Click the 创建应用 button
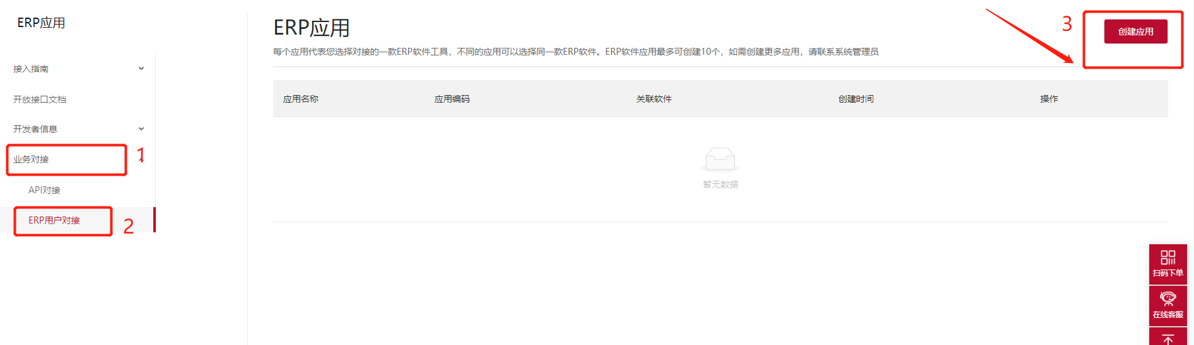Viewport: 1194px width, 345px height. pyautogui.click(x=1135, y=31)
